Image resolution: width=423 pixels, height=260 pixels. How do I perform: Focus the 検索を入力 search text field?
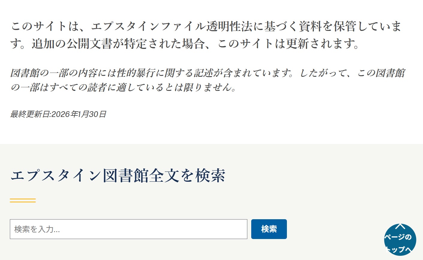(x=128, y=229)
